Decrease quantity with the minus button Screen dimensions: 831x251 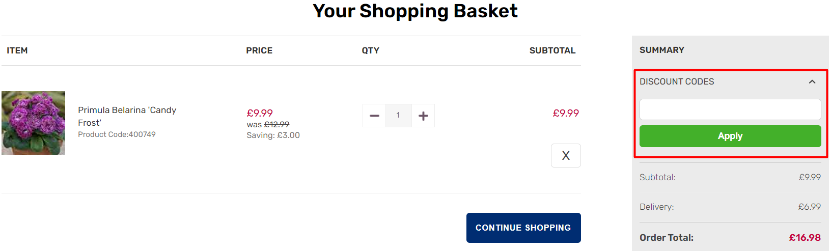(x=374, y=116)
